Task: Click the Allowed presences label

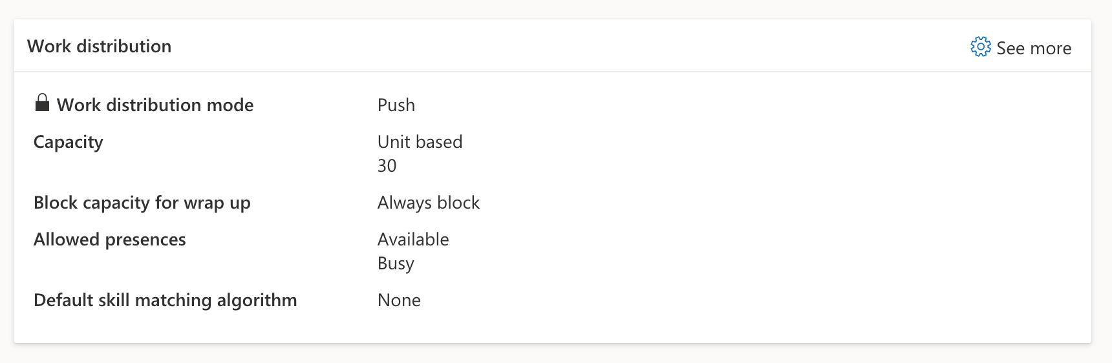Action: (x=109, y=240)
